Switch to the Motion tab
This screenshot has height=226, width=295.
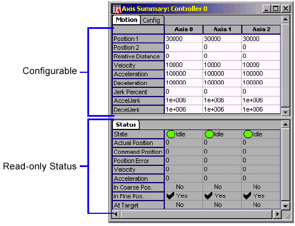point(126,20)
